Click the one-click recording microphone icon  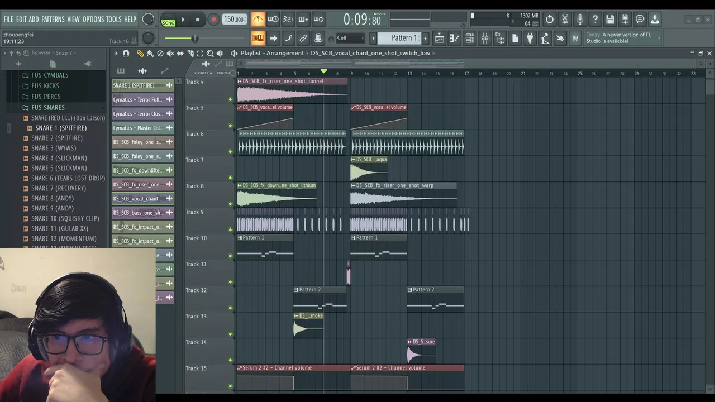pyautogui.click(x=580, y=20)
